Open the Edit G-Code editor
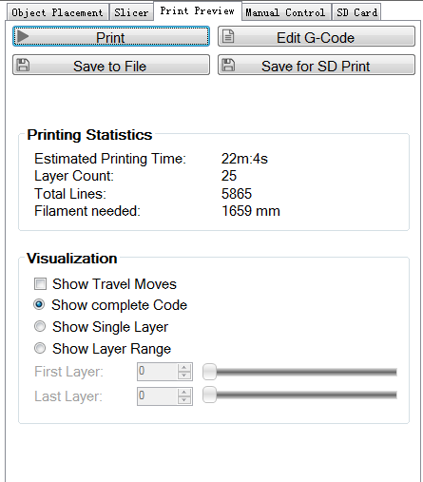 click(x=317, y=36)
